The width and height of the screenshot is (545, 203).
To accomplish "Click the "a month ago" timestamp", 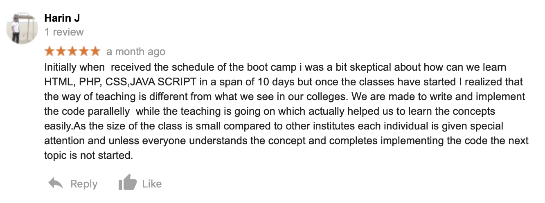I will point(136,52).
